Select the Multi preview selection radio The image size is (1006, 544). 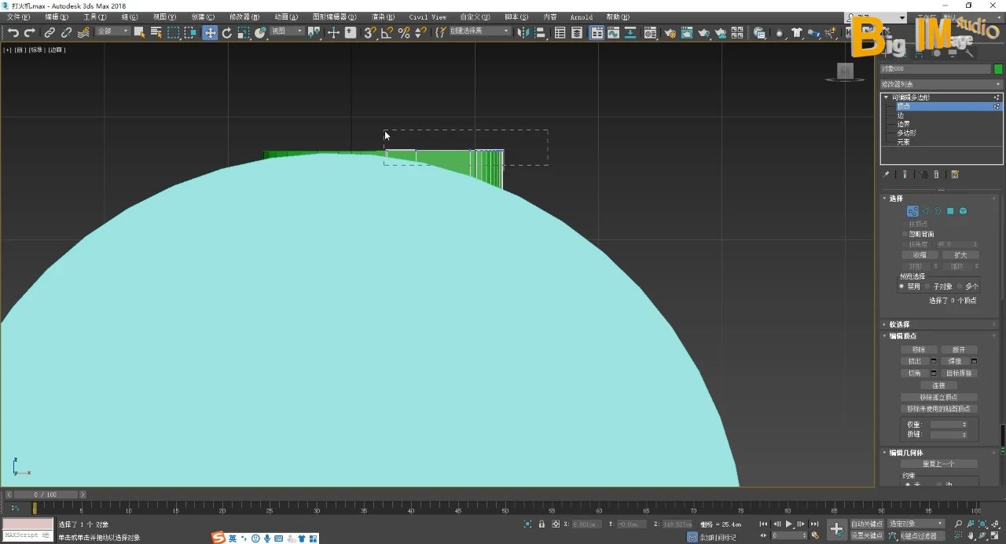point(960,287)
